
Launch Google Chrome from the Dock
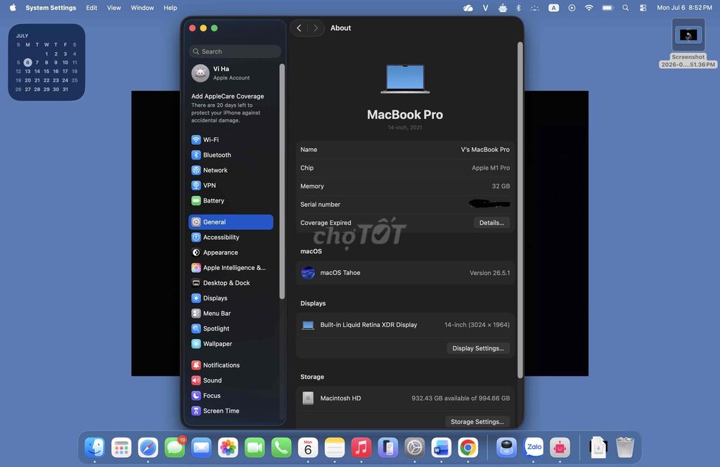[x=468, y=447]
